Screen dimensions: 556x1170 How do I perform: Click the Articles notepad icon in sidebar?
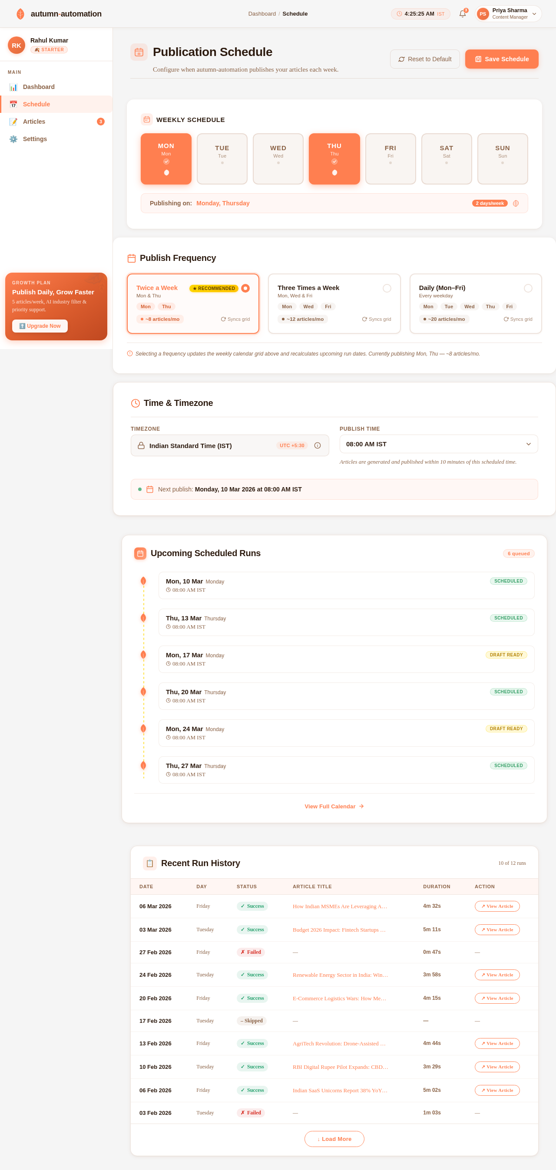13,122
